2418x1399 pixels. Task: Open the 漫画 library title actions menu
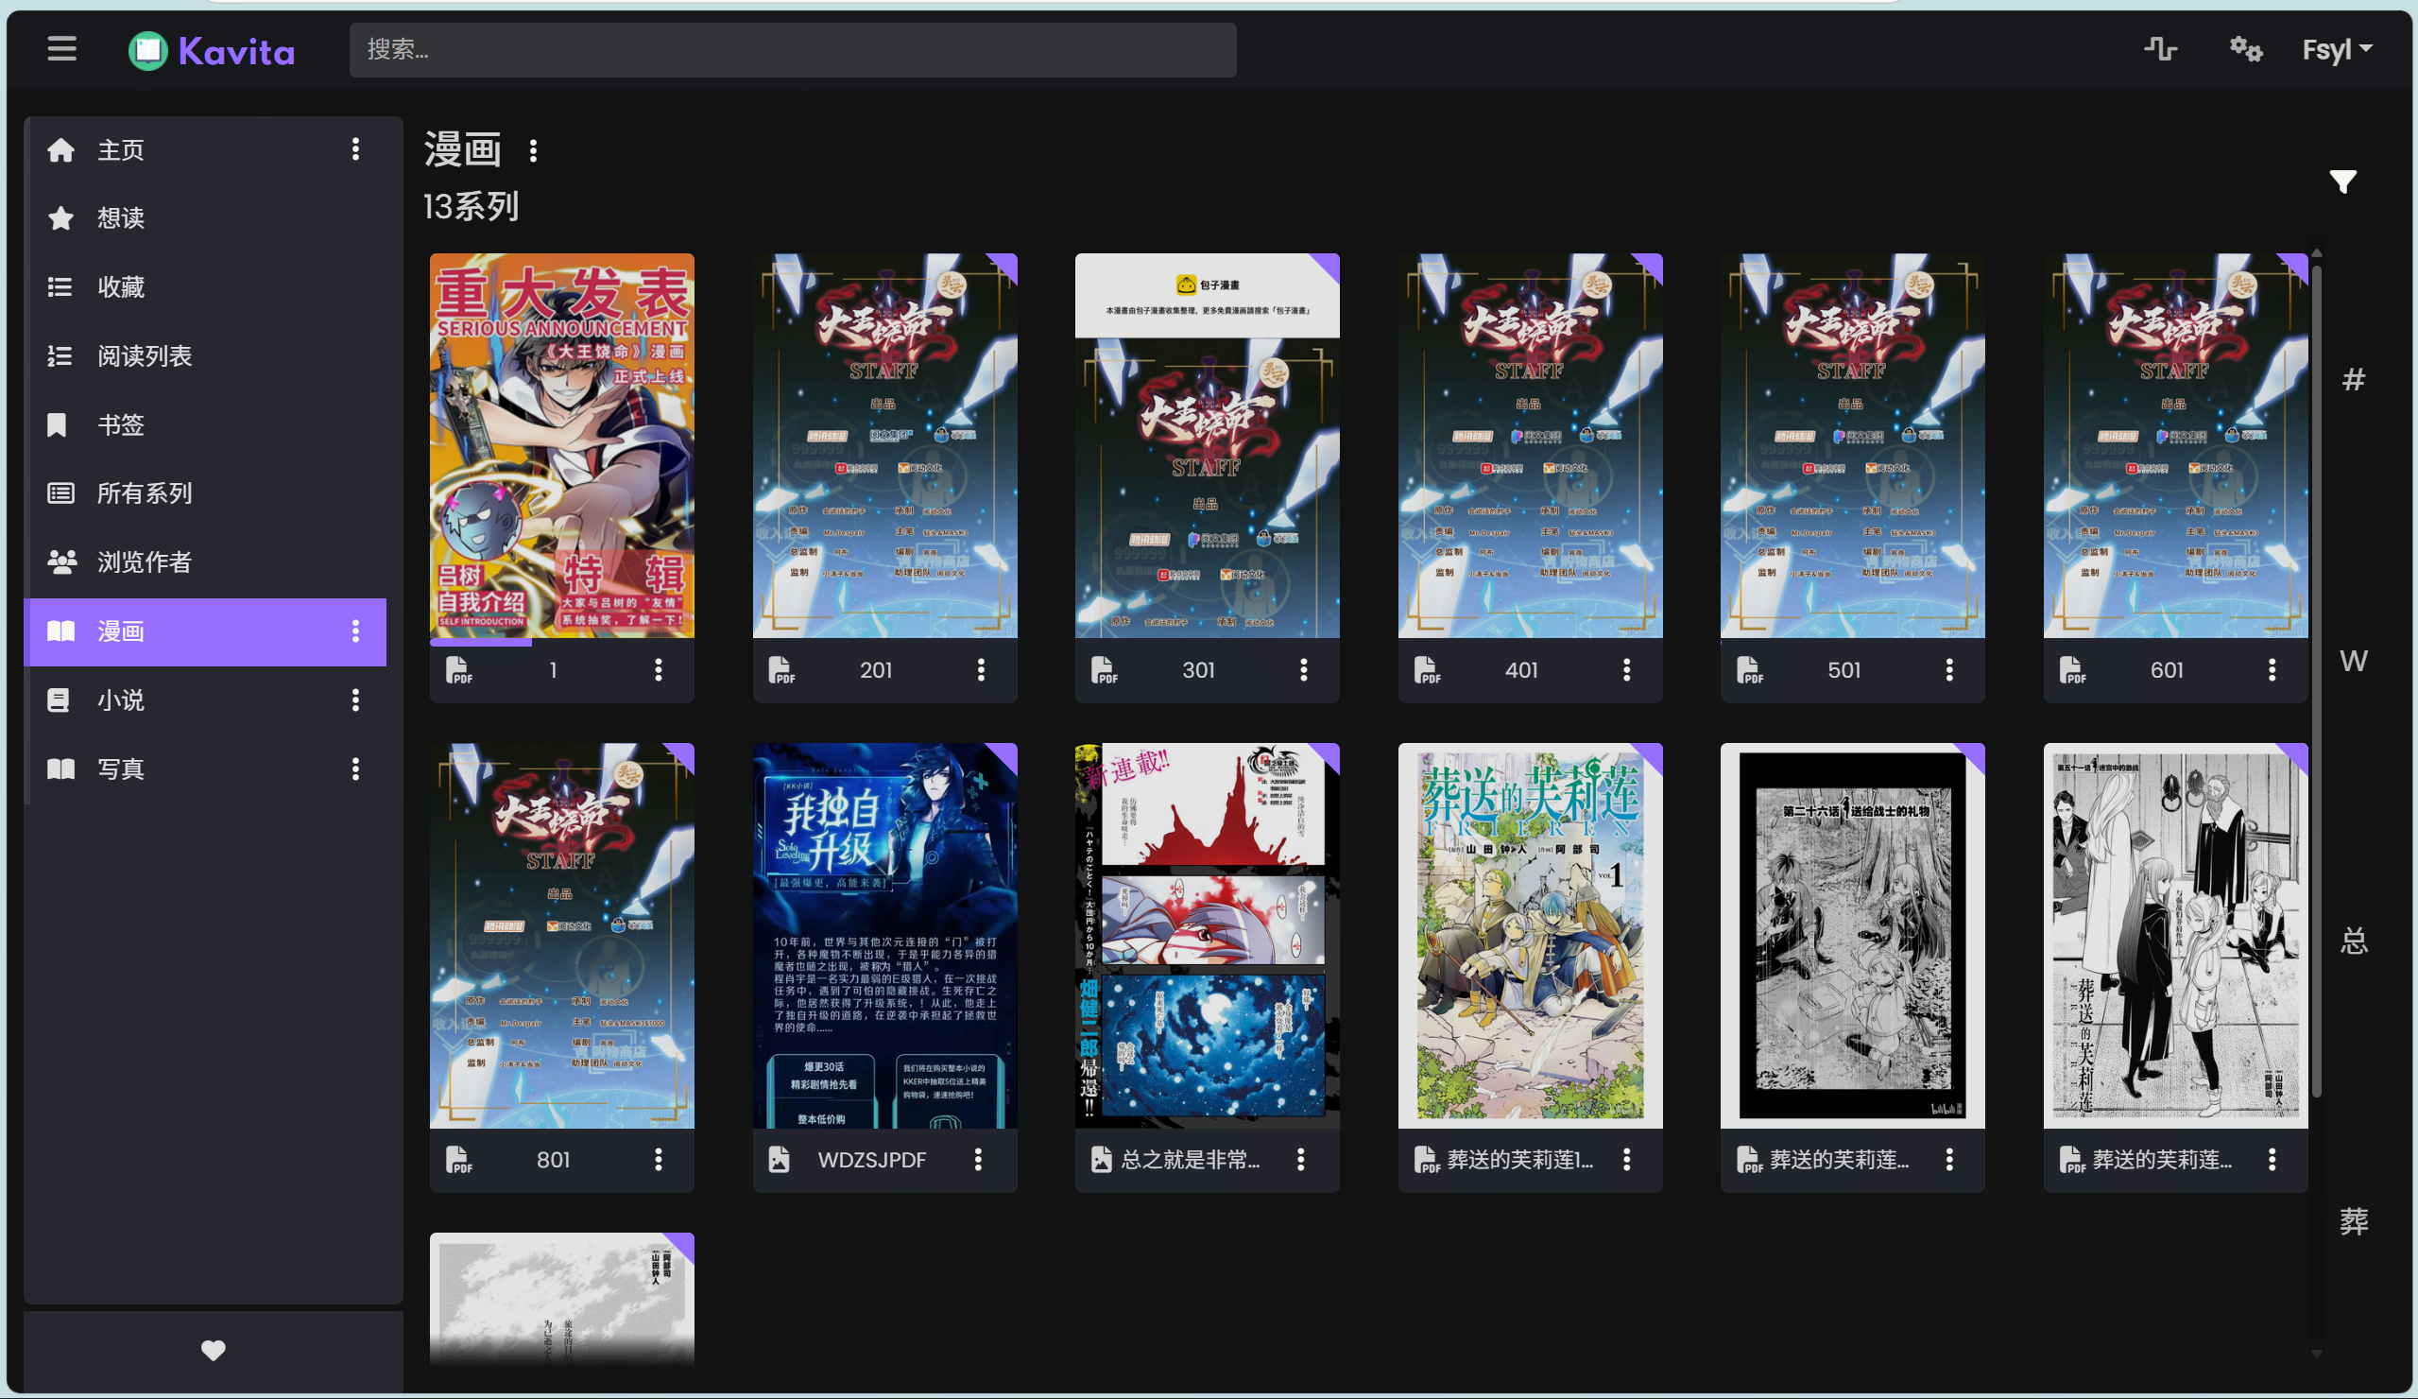point(534,150)
